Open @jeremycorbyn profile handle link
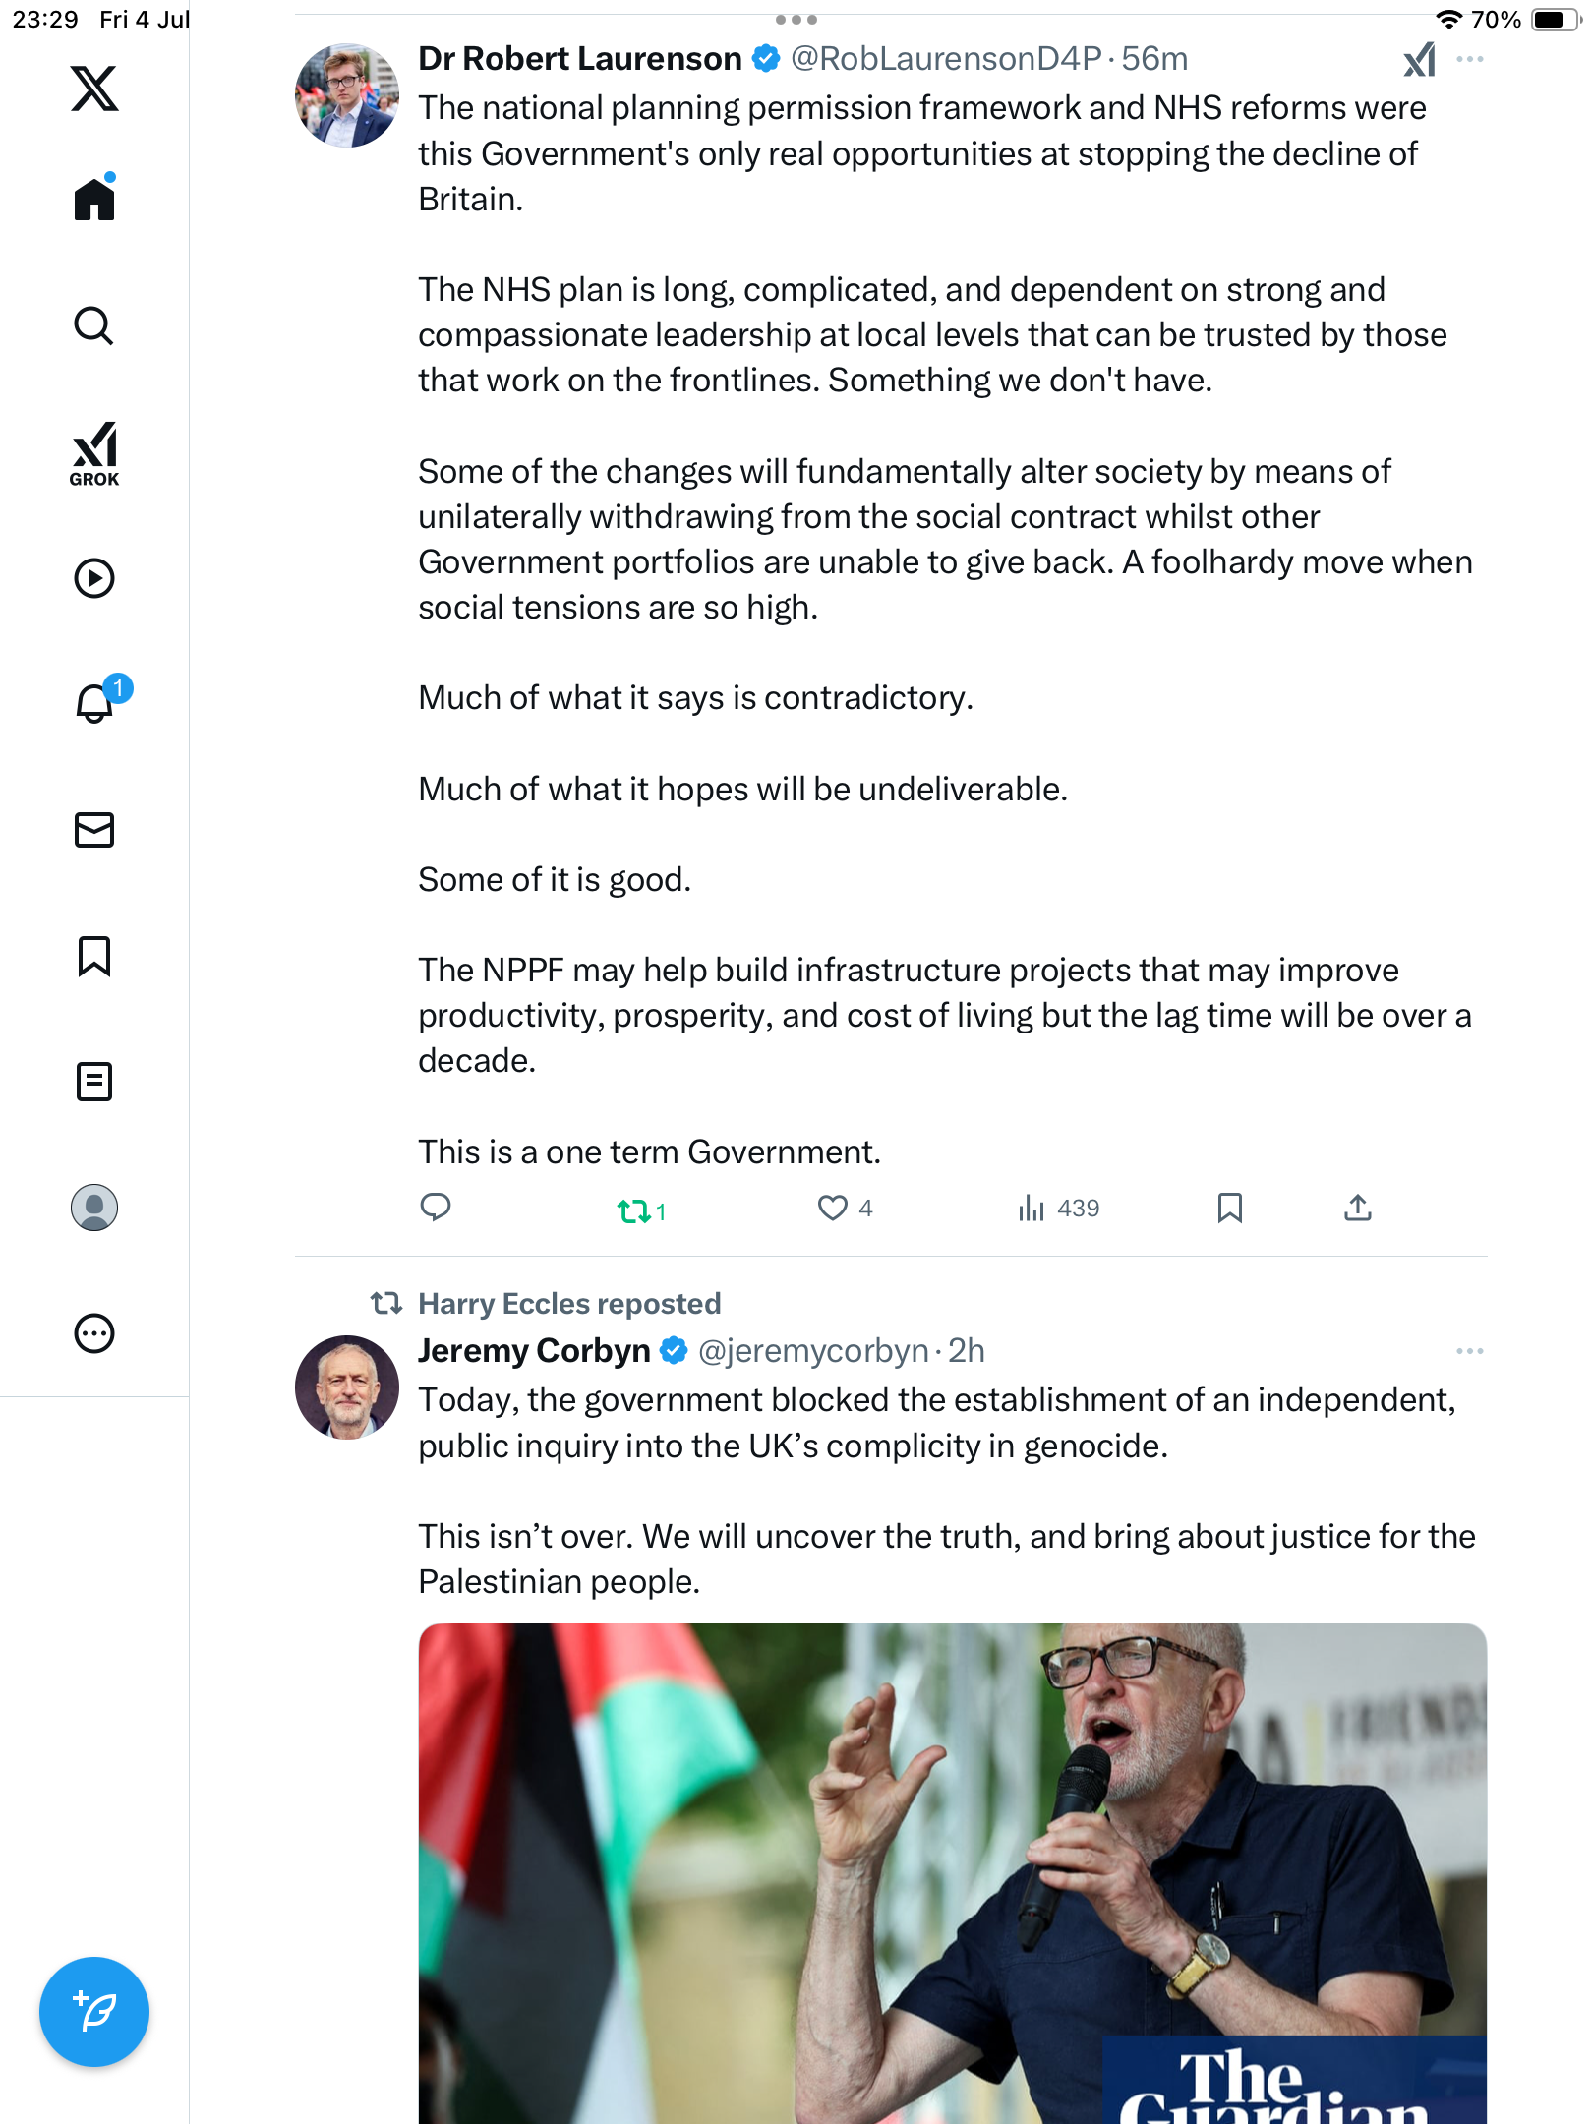The width and height of the screenshot is (1593, 2124). (x=813, y=1351)
